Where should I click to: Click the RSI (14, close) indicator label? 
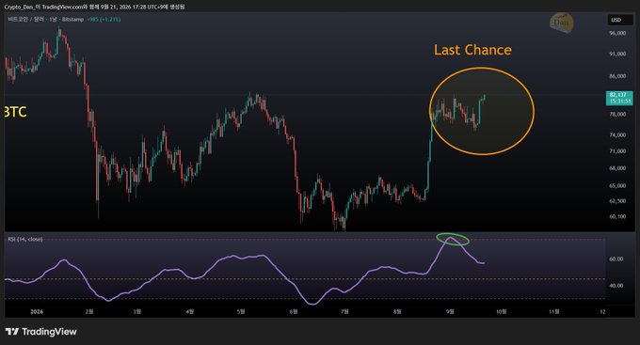[24, 239]
